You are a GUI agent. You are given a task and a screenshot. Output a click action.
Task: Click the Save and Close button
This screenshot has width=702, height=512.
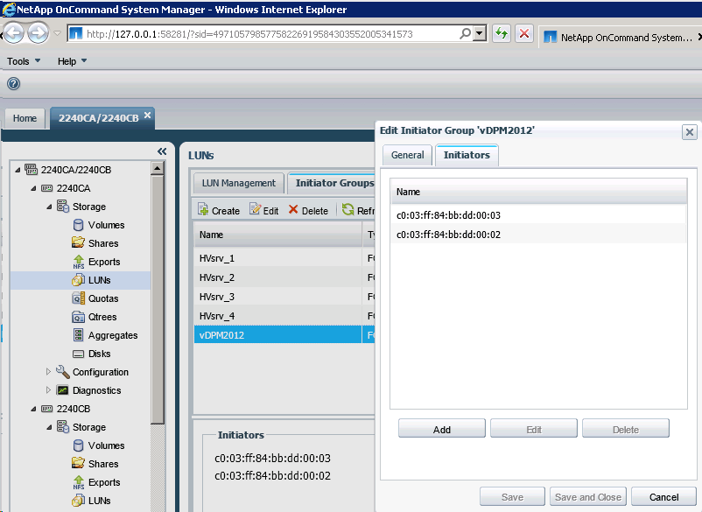588,497
